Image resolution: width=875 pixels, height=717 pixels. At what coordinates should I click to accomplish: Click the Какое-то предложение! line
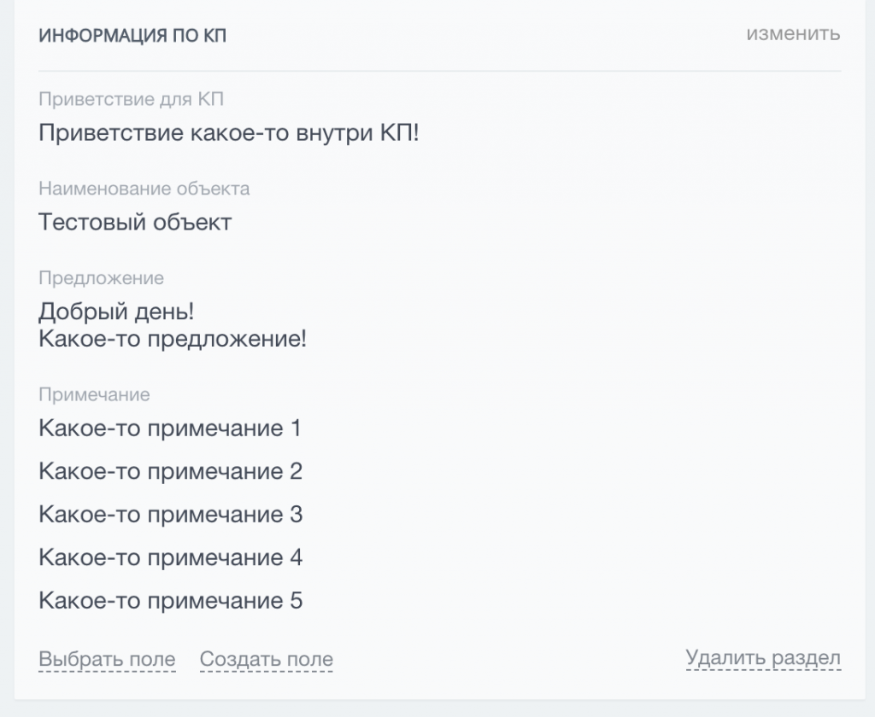coord(173,339)
